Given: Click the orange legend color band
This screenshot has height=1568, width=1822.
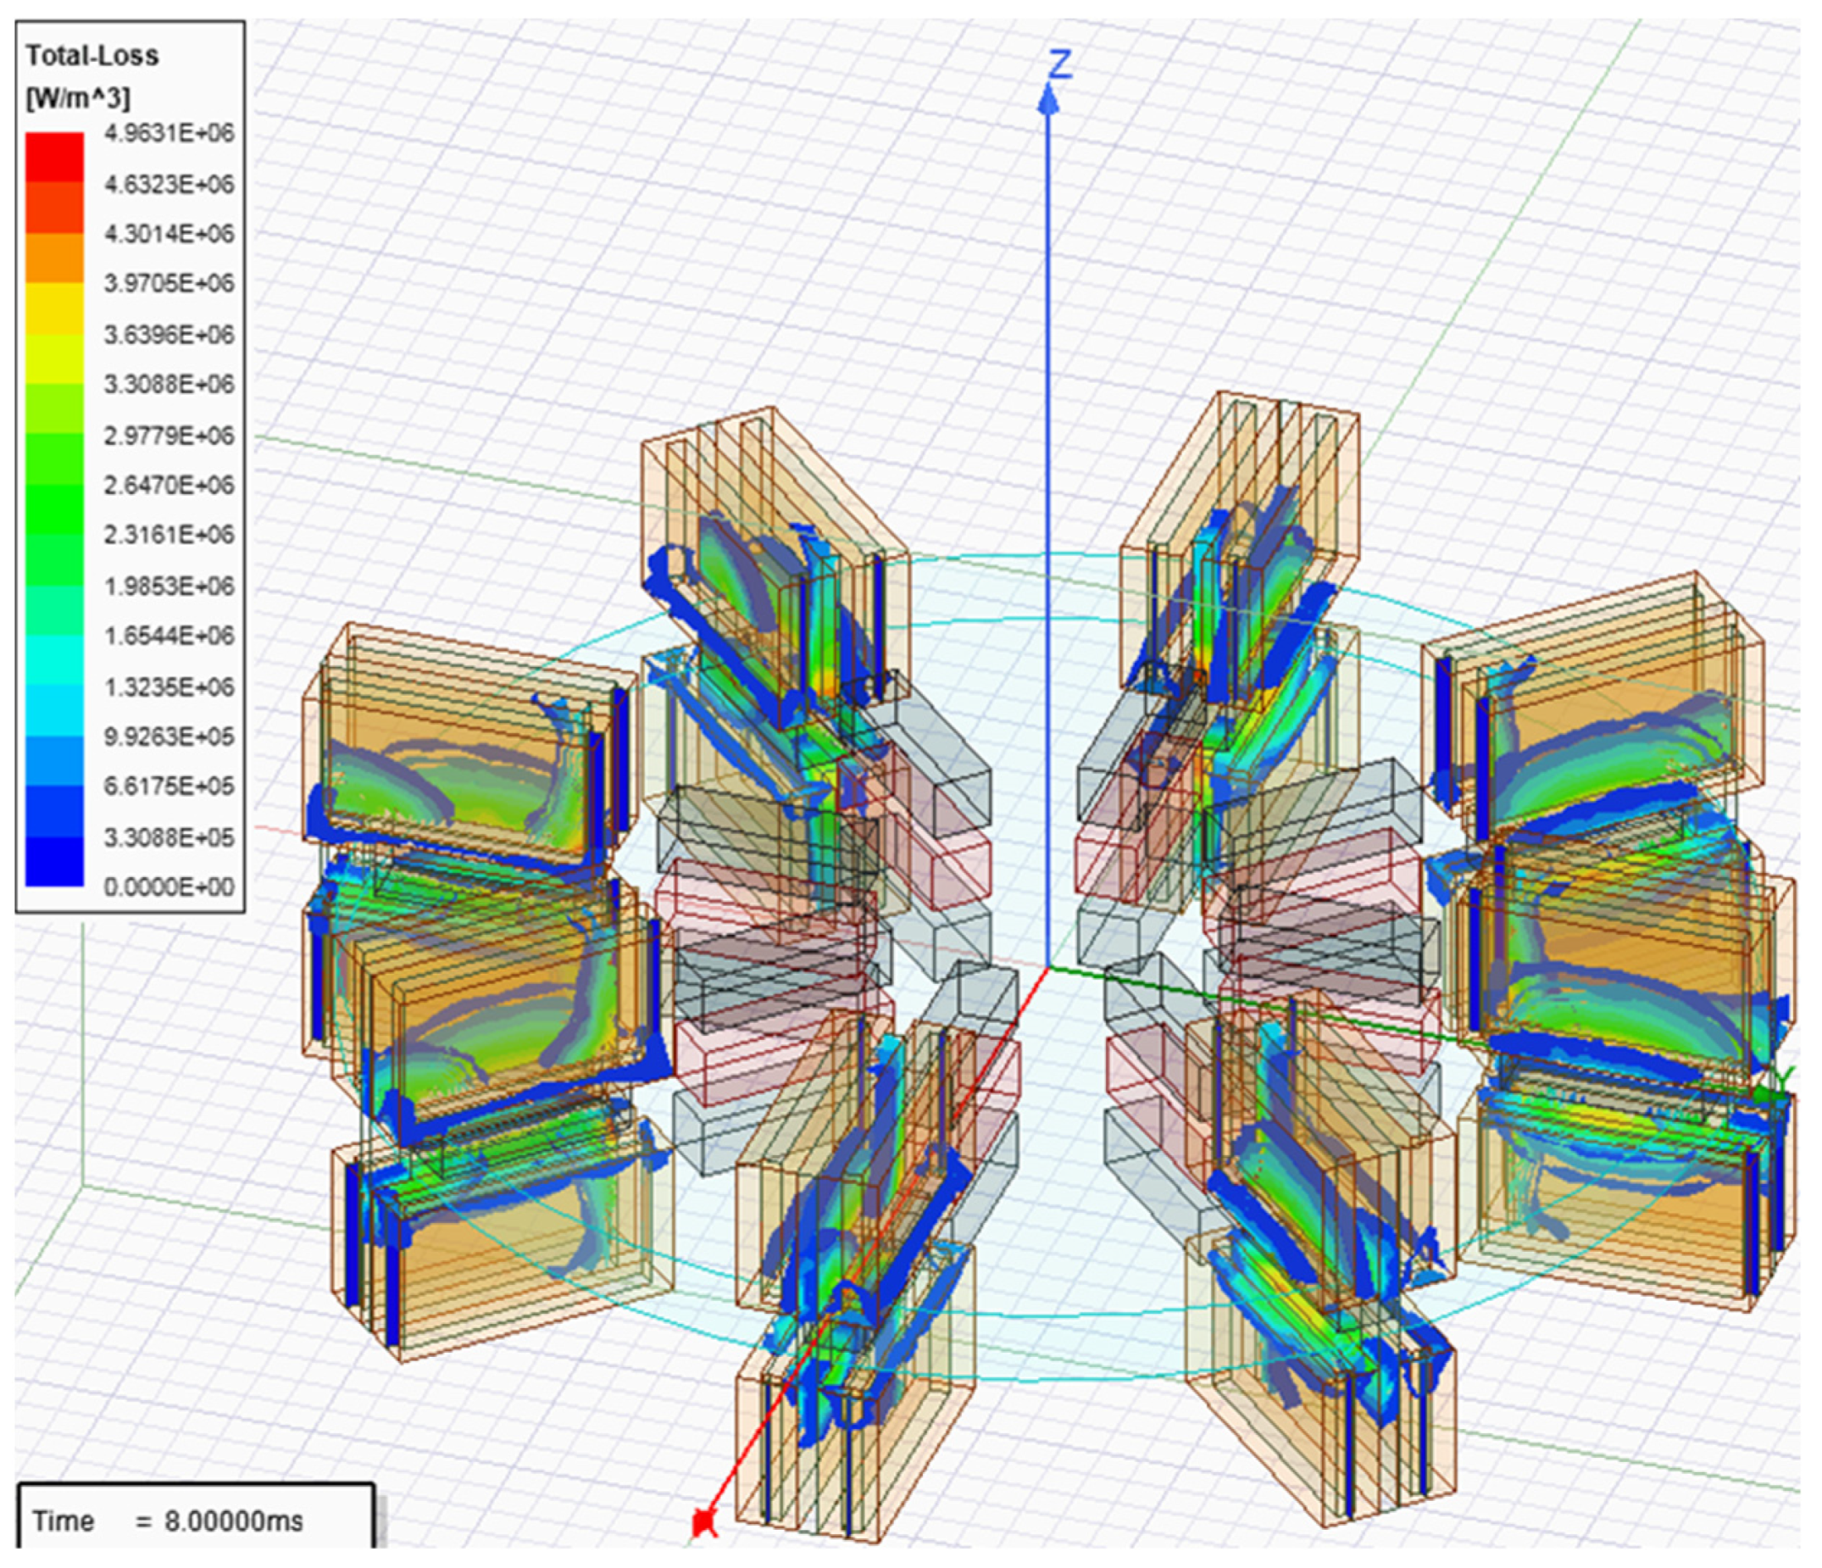Looking at the screenshot, I should click(x=54, y=258).
